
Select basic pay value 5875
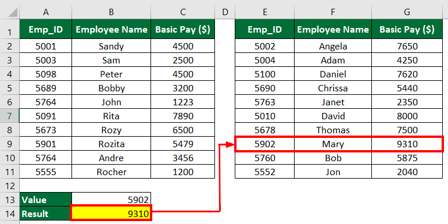[407, 158]
